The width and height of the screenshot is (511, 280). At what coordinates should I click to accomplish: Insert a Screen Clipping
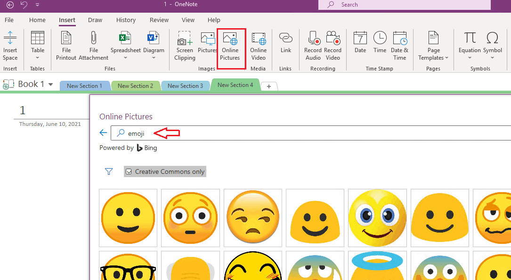184,45
